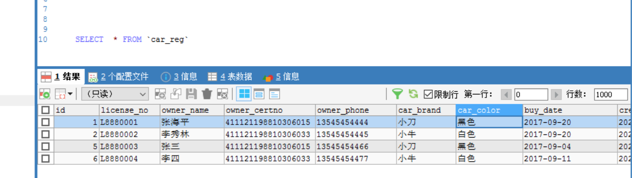632x178 pixels.
Task: Open the 3 信息 tab
Action: (179, 77)
